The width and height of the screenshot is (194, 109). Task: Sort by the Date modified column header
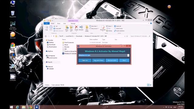(94, 40)
